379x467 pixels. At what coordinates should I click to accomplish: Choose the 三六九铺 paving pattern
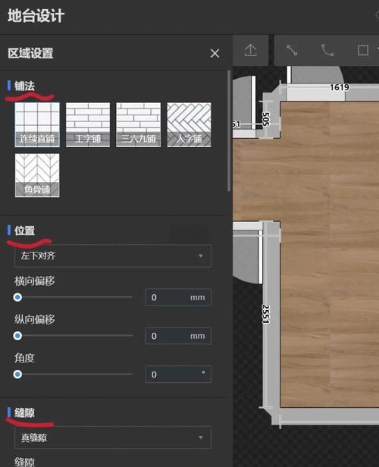(x=139, y=125)
